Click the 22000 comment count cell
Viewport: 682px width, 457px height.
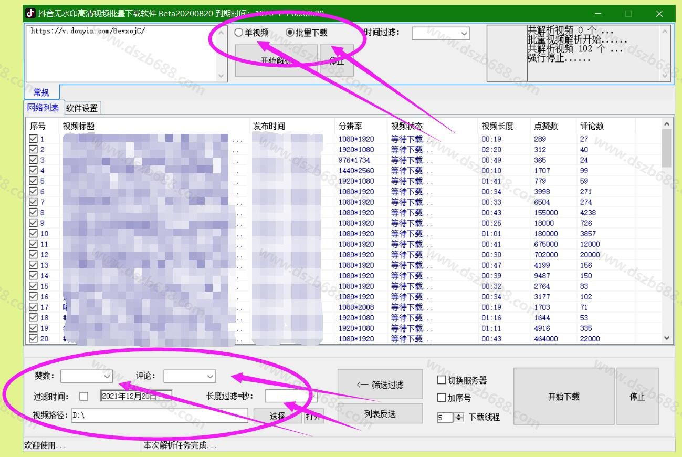pyautogui.click(x=590, y=339)
